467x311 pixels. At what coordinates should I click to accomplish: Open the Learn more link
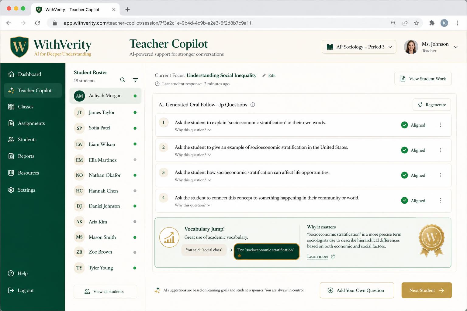[321, 256]
